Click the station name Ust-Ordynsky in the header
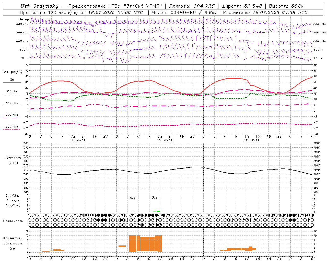The image size is (327, 261). pos(39,6)
